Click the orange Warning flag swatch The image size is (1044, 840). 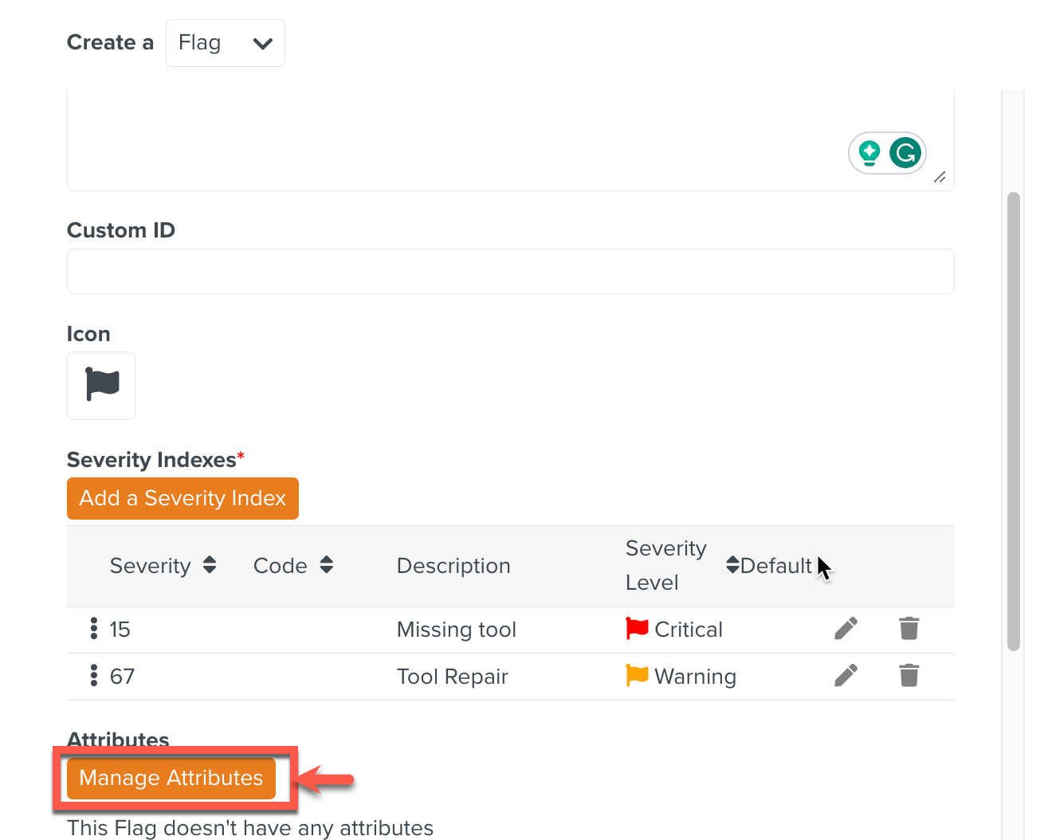(x=637, y=676)
